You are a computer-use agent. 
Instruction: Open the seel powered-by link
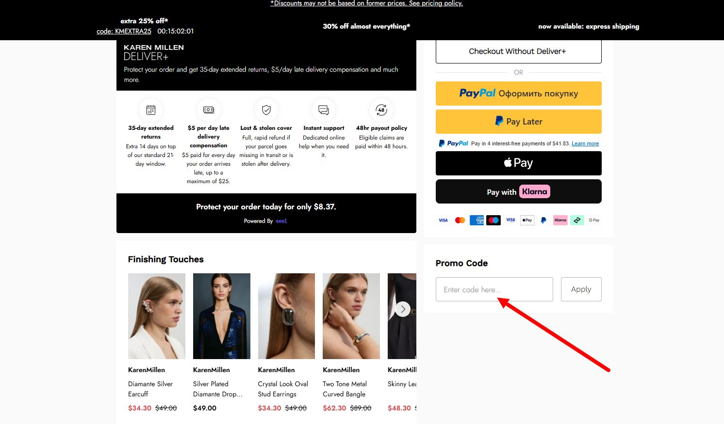point(281,221)
